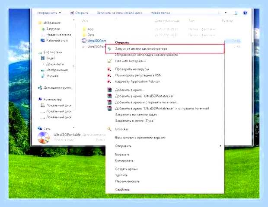This screenshot has width=268, height=207.
Task: Sort files by Дата изменения column header
Action: click(167, 21)
